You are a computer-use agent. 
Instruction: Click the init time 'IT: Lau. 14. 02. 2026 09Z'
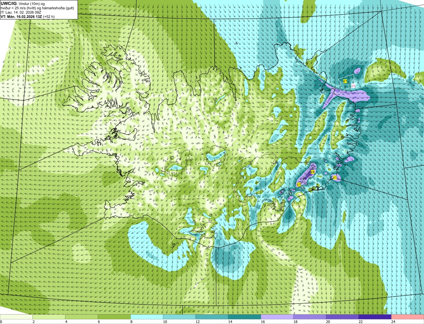pos(21,12)
